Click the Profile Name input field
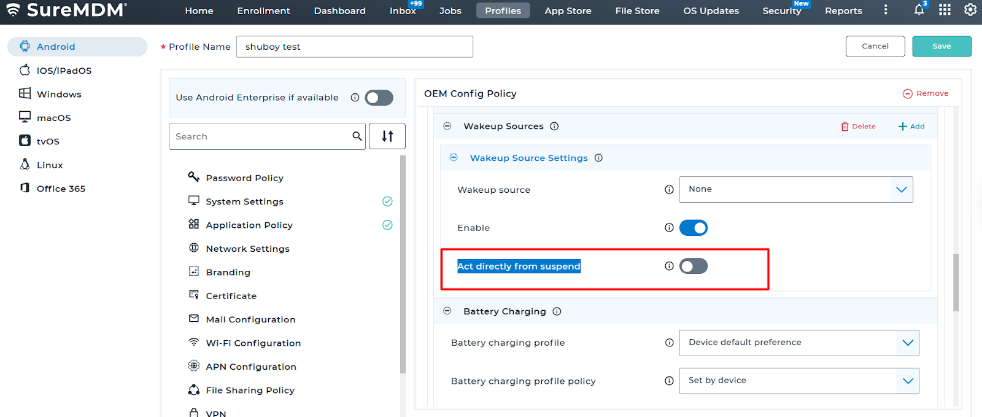The image size is (982, 417). (x=354, y=47)
